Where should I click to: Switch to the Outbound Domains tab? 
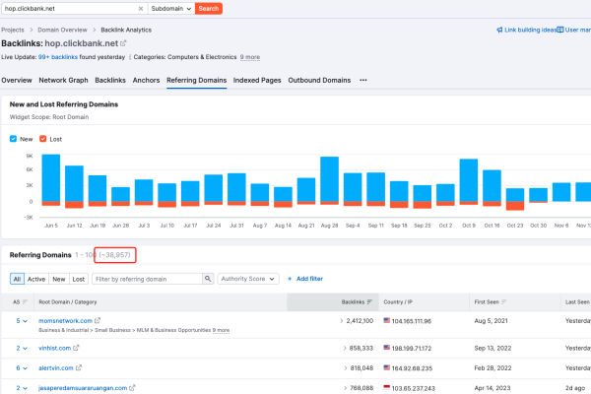click(x=319, y=80)
